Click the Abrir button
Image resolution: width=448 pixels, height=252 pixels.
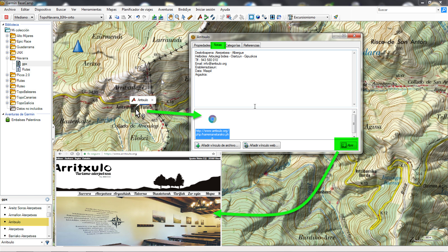(348, 145)
